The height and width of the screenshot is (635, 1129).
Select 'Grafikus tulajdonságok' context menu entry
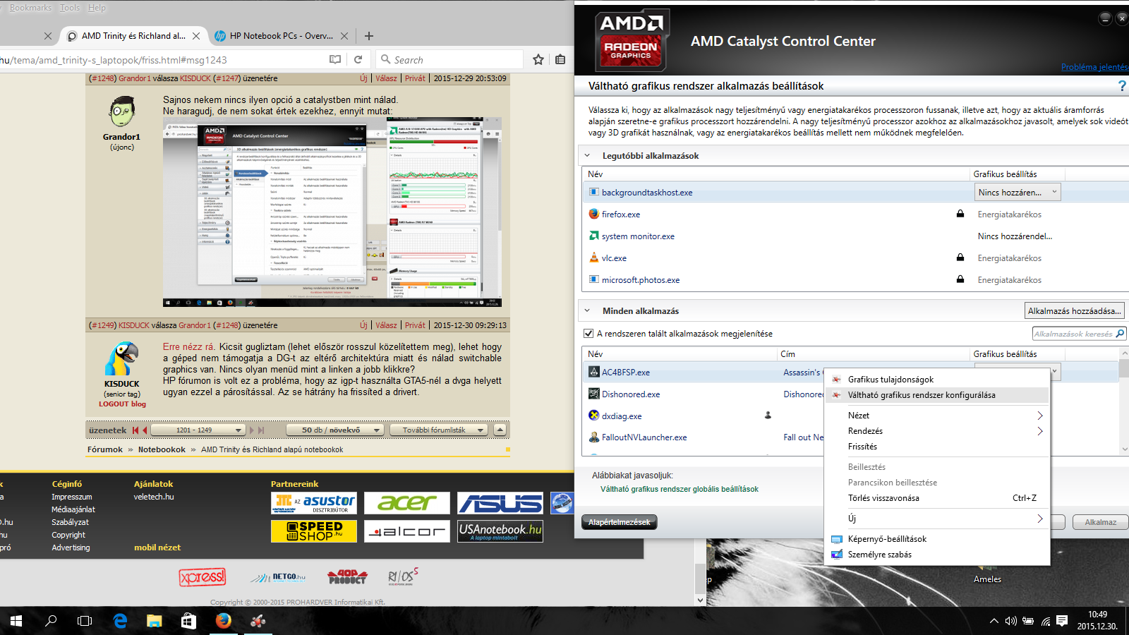tap(937, 380)
